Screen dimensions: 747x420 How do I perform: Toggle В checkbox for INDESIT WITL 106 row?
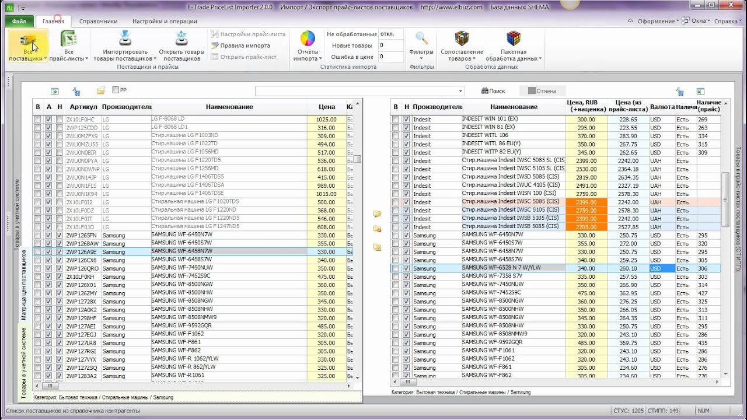point(395,136)
